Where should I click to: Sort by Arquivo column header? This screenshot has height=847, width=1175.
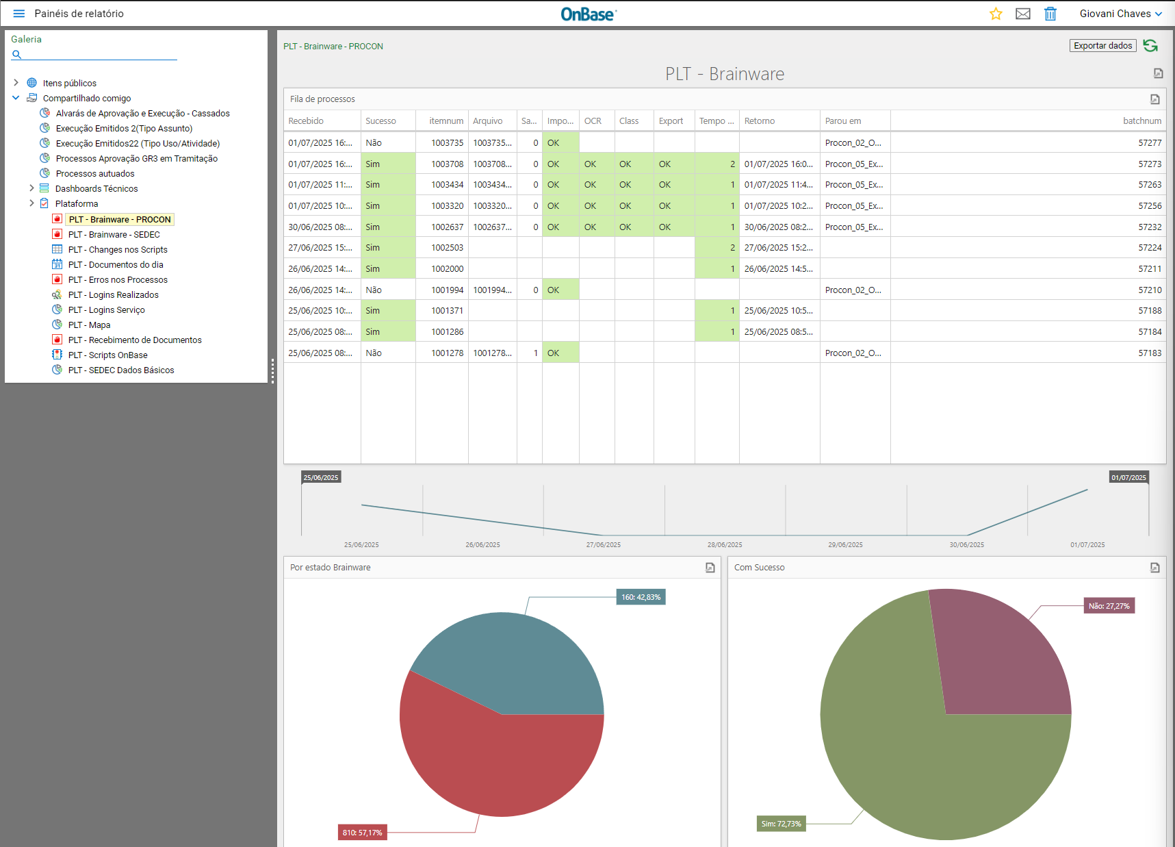[x=493, y=121]
